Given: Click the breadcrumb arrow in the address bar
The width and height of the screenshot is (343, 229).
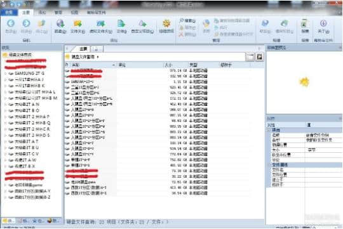Looking at the screenshot, I should [x=98, y=57].
